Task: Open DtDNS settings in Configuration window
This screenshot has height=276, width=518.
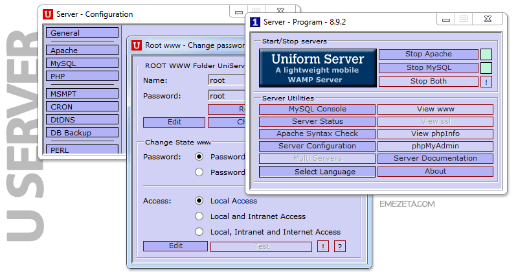Action: coord(82,119)
